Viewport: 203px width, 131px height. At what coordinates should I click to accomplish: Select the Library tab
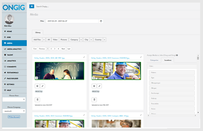(x=38, y=32)
